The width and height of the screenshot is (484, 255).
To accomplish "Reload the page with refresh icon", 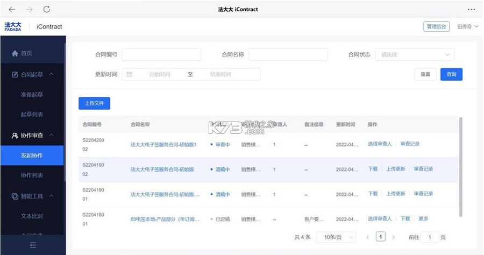I will click(x=47, y=9).
